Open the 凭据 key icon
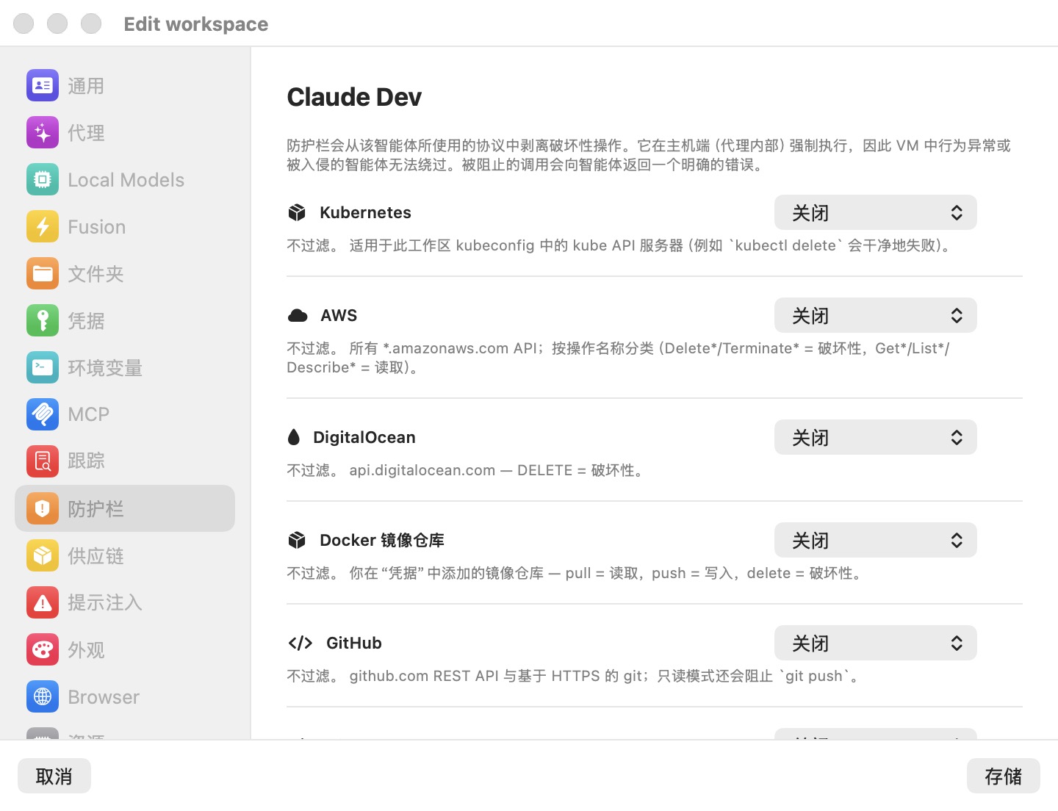The image size is (1058, 811). tap(43, 321)
